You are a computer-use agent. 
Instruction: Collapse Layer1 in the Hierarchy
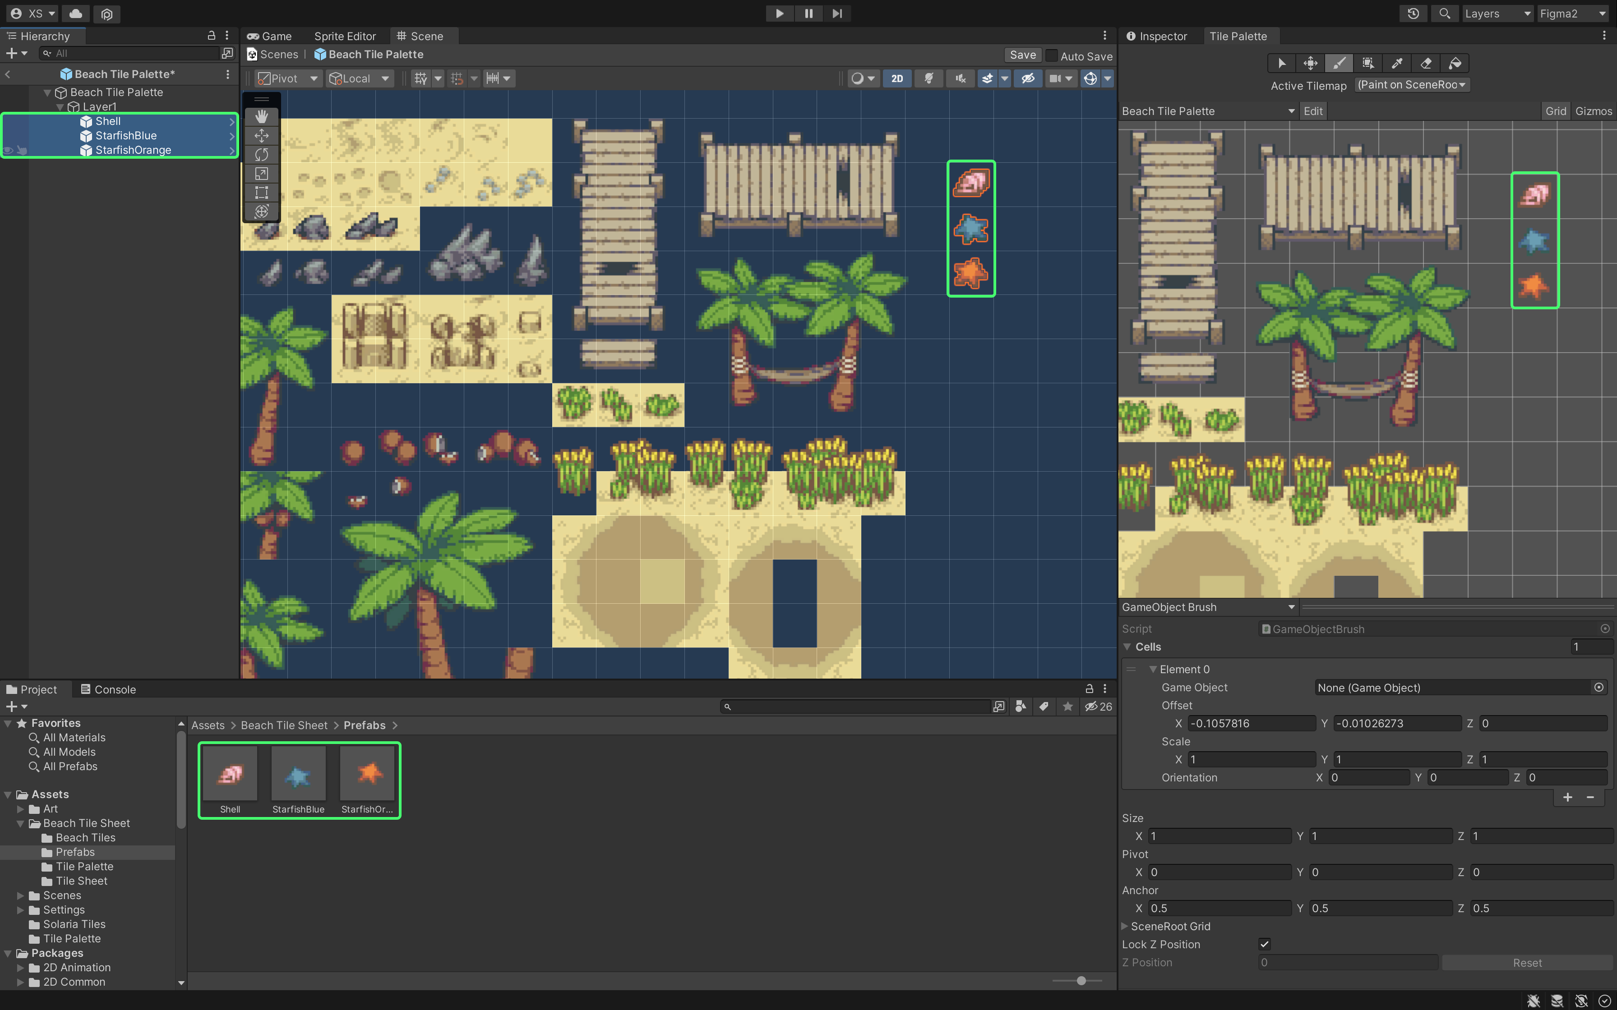pyautogui.click(x=60, y=106)
